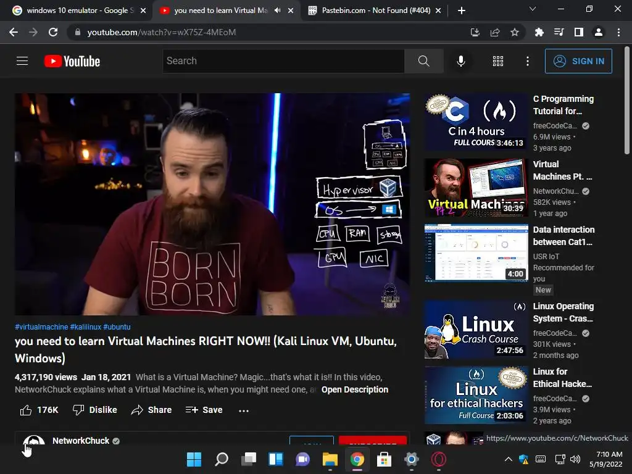Open Linux for ethical hackers thumbnail

(476, 394)
